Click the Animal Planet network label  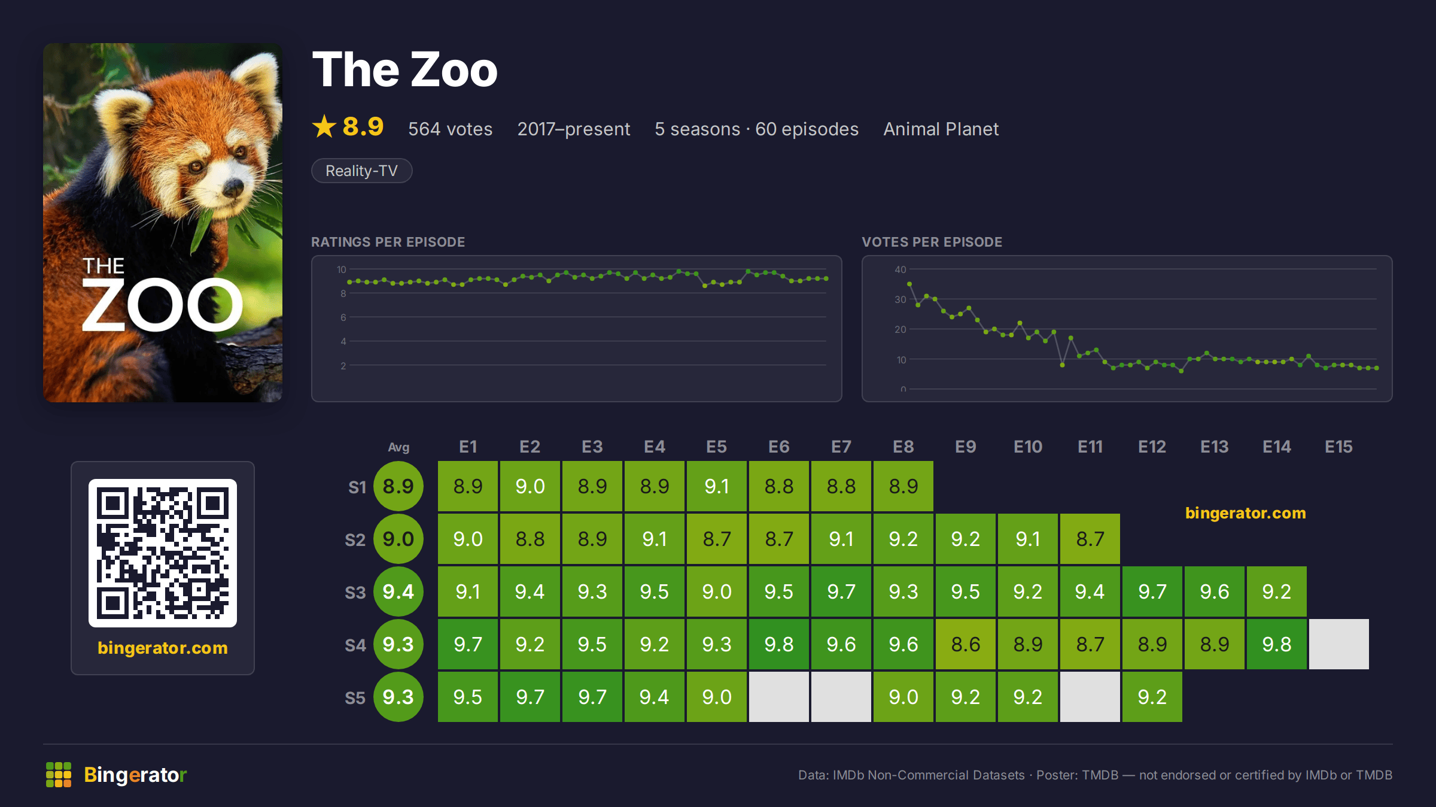[941, 129]
